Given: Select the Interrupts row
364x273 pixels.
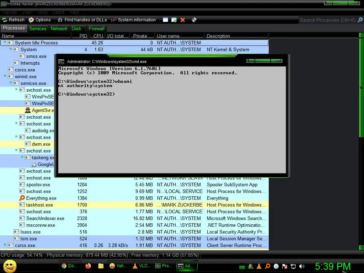Looking at the screenshot, I should (27, 63).
